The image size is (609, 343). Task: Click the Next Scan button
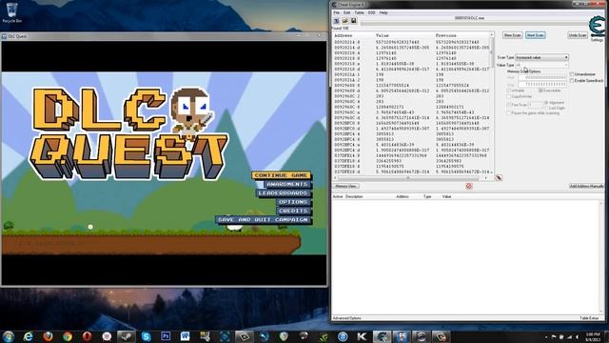[535, 35]
